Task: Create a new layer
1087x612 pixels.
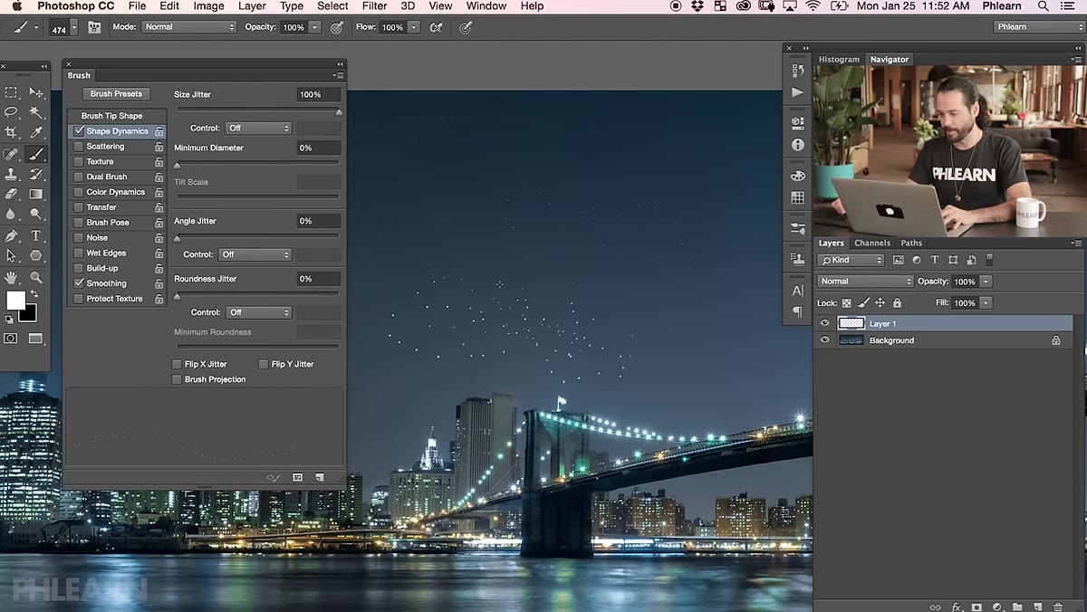Action: 1037,607
